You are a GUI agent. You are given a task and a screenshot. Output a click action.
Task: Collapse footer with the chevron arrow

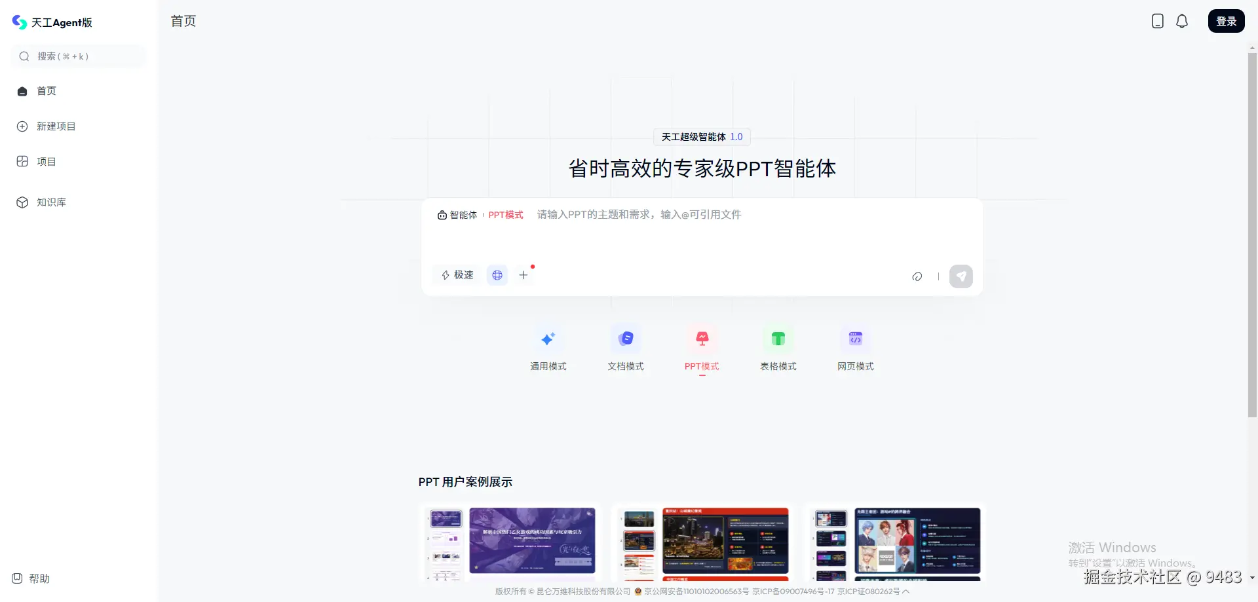906,592
